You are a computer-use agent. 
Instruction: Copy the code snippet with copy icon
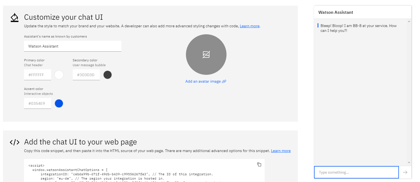coord(259,164)
